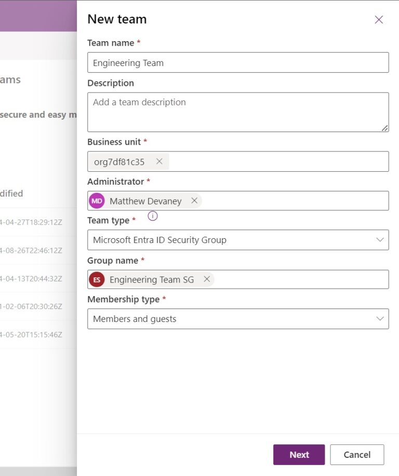The width and height of the screenshot is (399, 476).
Task: Remove the org7df81c35 business unit tag
Action: 160,161
